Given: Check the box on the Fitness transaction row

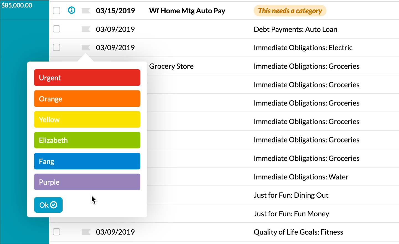Looking at the screenshot, I should pos(56,232).
